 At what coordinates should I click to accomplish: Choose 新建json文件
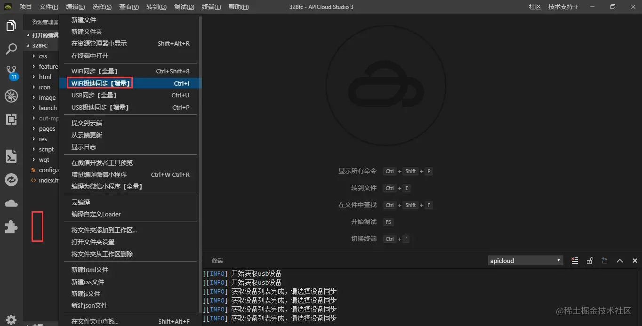(130, 305)
